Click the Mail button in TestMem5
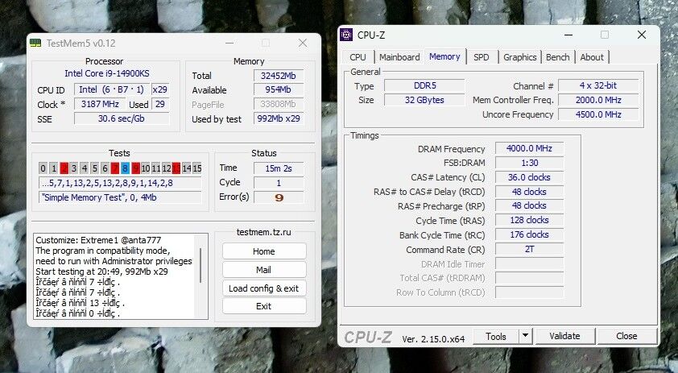Viewport: 678px width, 373px height. click(264, 270)
